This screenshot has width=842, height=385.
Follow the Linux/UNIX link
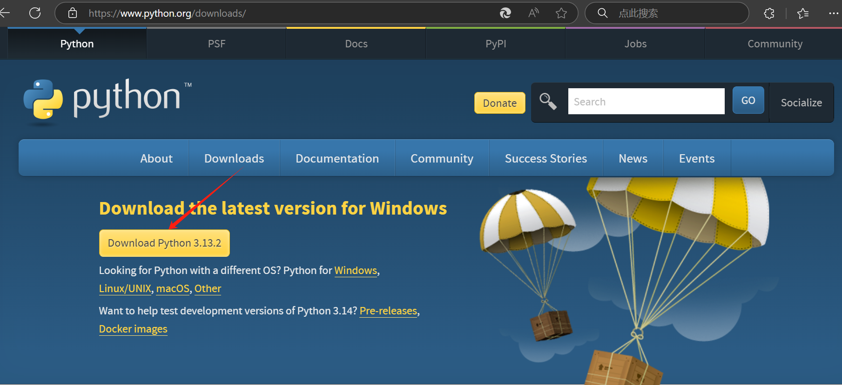point(125,288)
